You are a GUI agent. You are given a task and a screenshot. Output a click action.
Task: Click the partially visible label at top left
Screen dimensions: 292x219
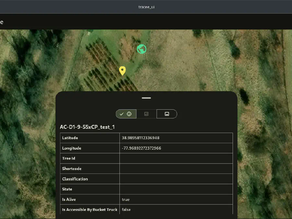click(2, 22)
